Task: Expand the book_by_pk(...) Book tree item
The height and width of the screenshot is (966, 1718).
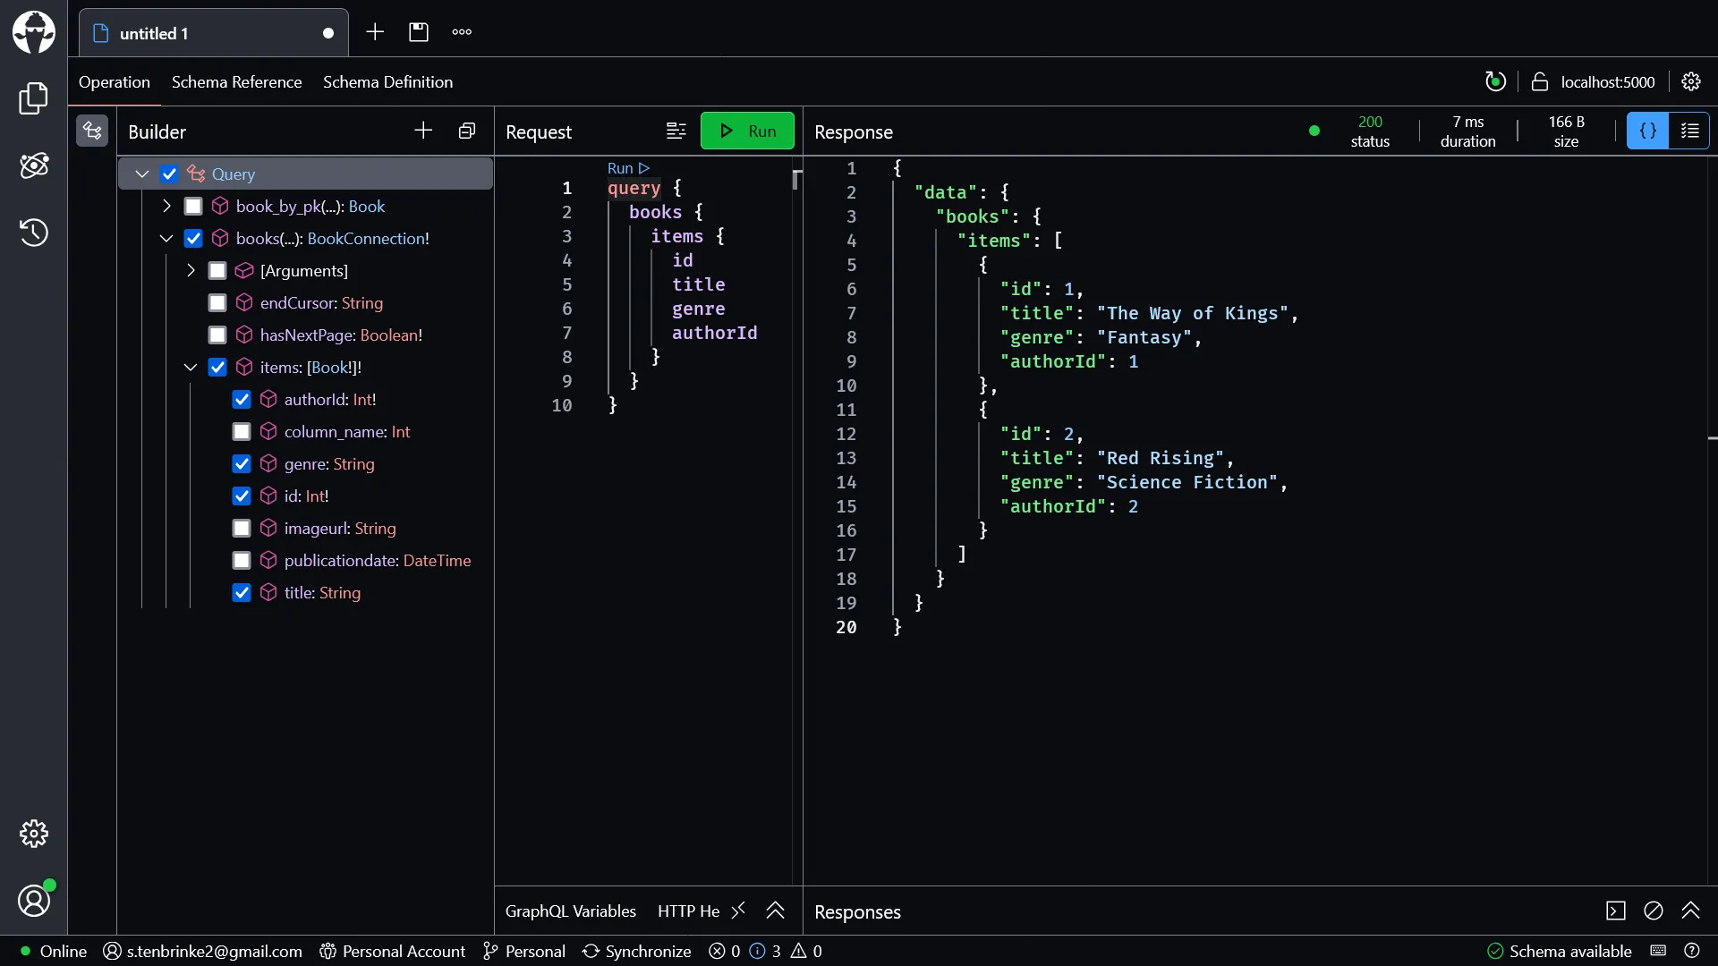Action: (x=166, y=207)
